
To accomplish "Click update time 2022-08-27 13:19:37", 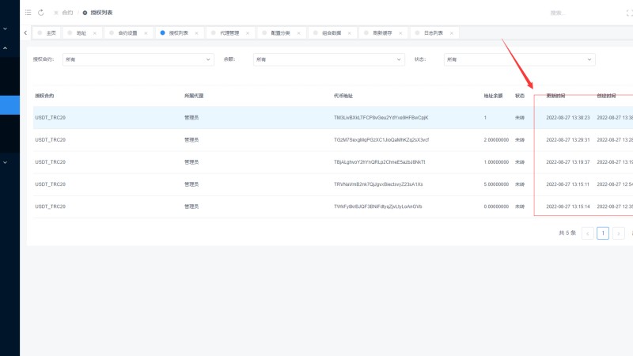I will tap(567, 162).
